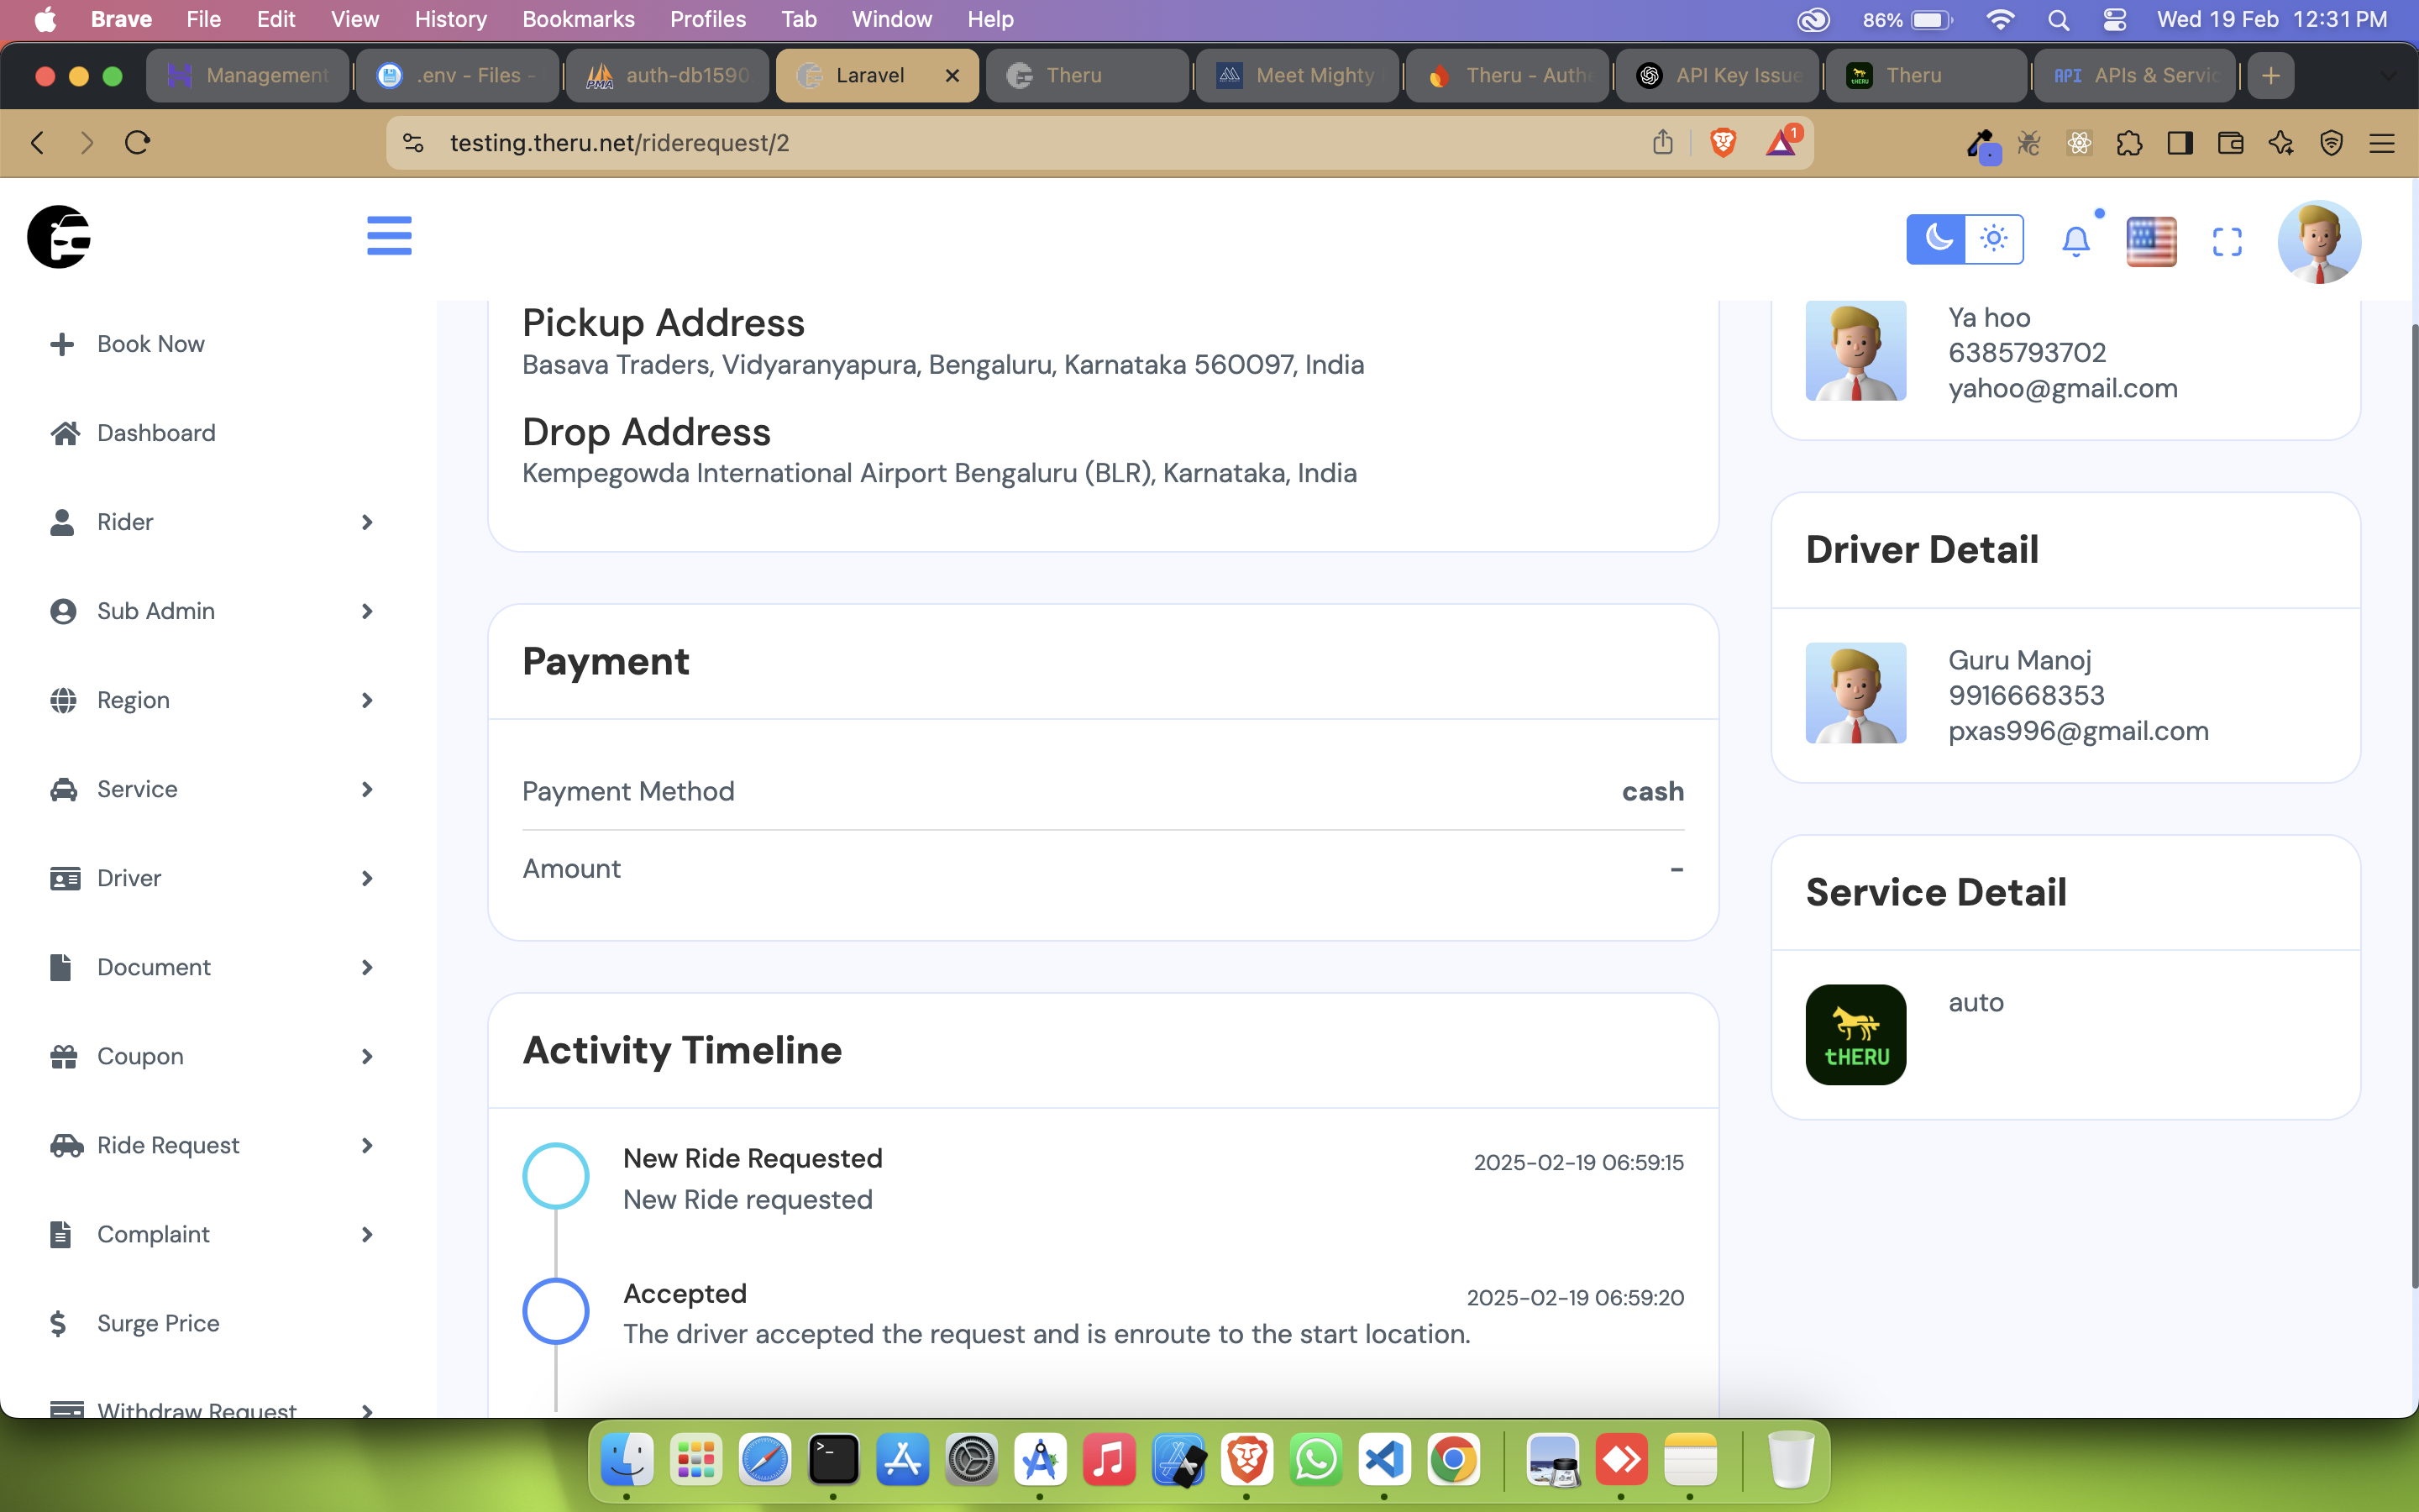The width and height of the screenshot is (2419, 1512).
Task: Open the notifications bell
Action: coord(2076,241)
